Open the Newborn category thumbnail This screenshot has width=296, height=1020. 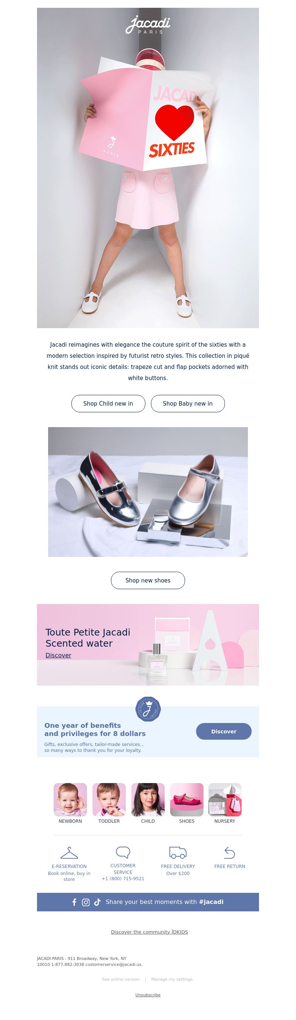click(70, 799)
